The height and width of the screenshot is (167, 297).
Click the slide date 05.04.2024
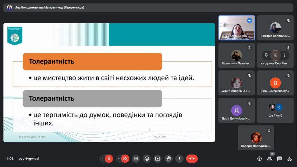coord(160,137)
